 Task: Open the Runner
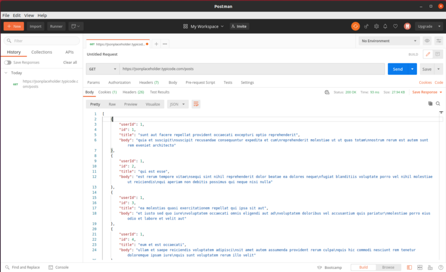pos(56,26)
